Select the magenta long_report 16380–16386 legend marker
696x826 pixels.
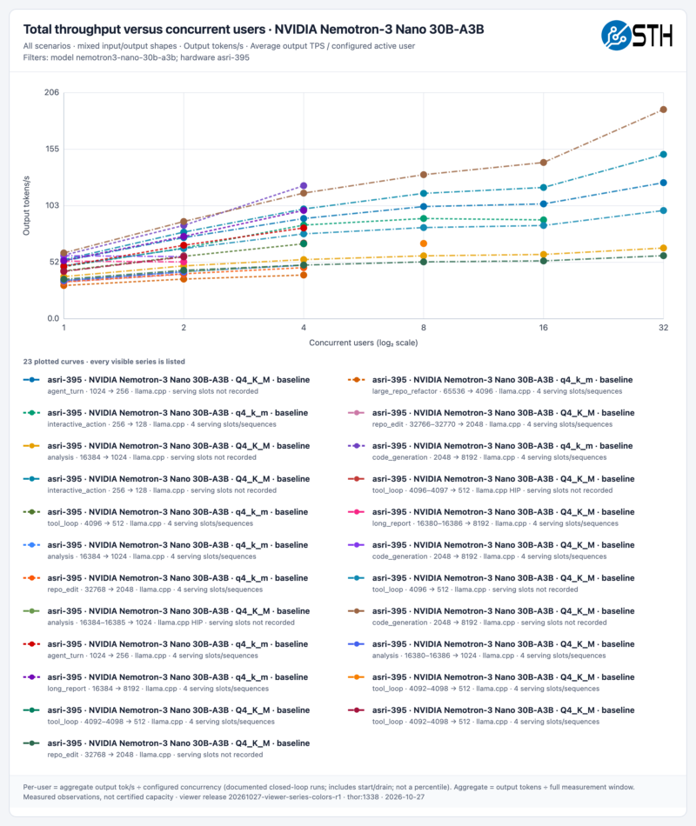357,512
